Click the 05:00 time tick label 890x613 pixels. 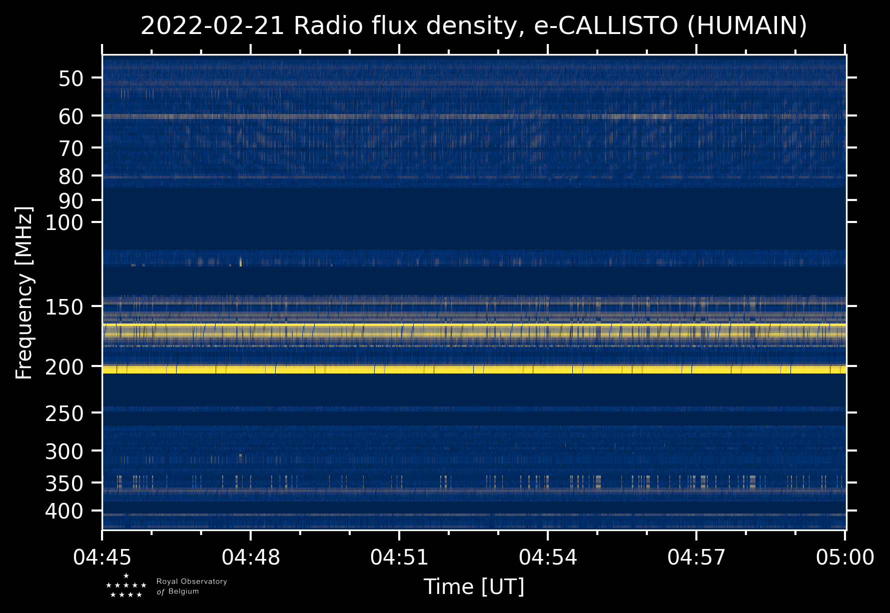click(844, 557)
